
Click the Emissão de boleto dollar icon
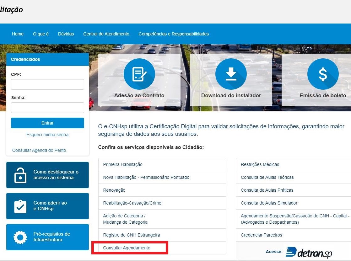(x=323, y=74)
